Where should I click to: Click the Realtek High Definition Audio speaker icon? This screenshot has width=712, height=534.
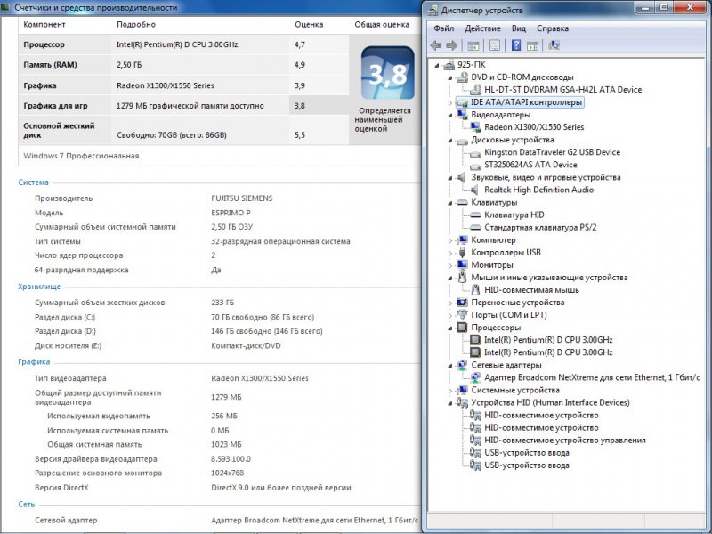pyautogui.click(x=475, y=190)
